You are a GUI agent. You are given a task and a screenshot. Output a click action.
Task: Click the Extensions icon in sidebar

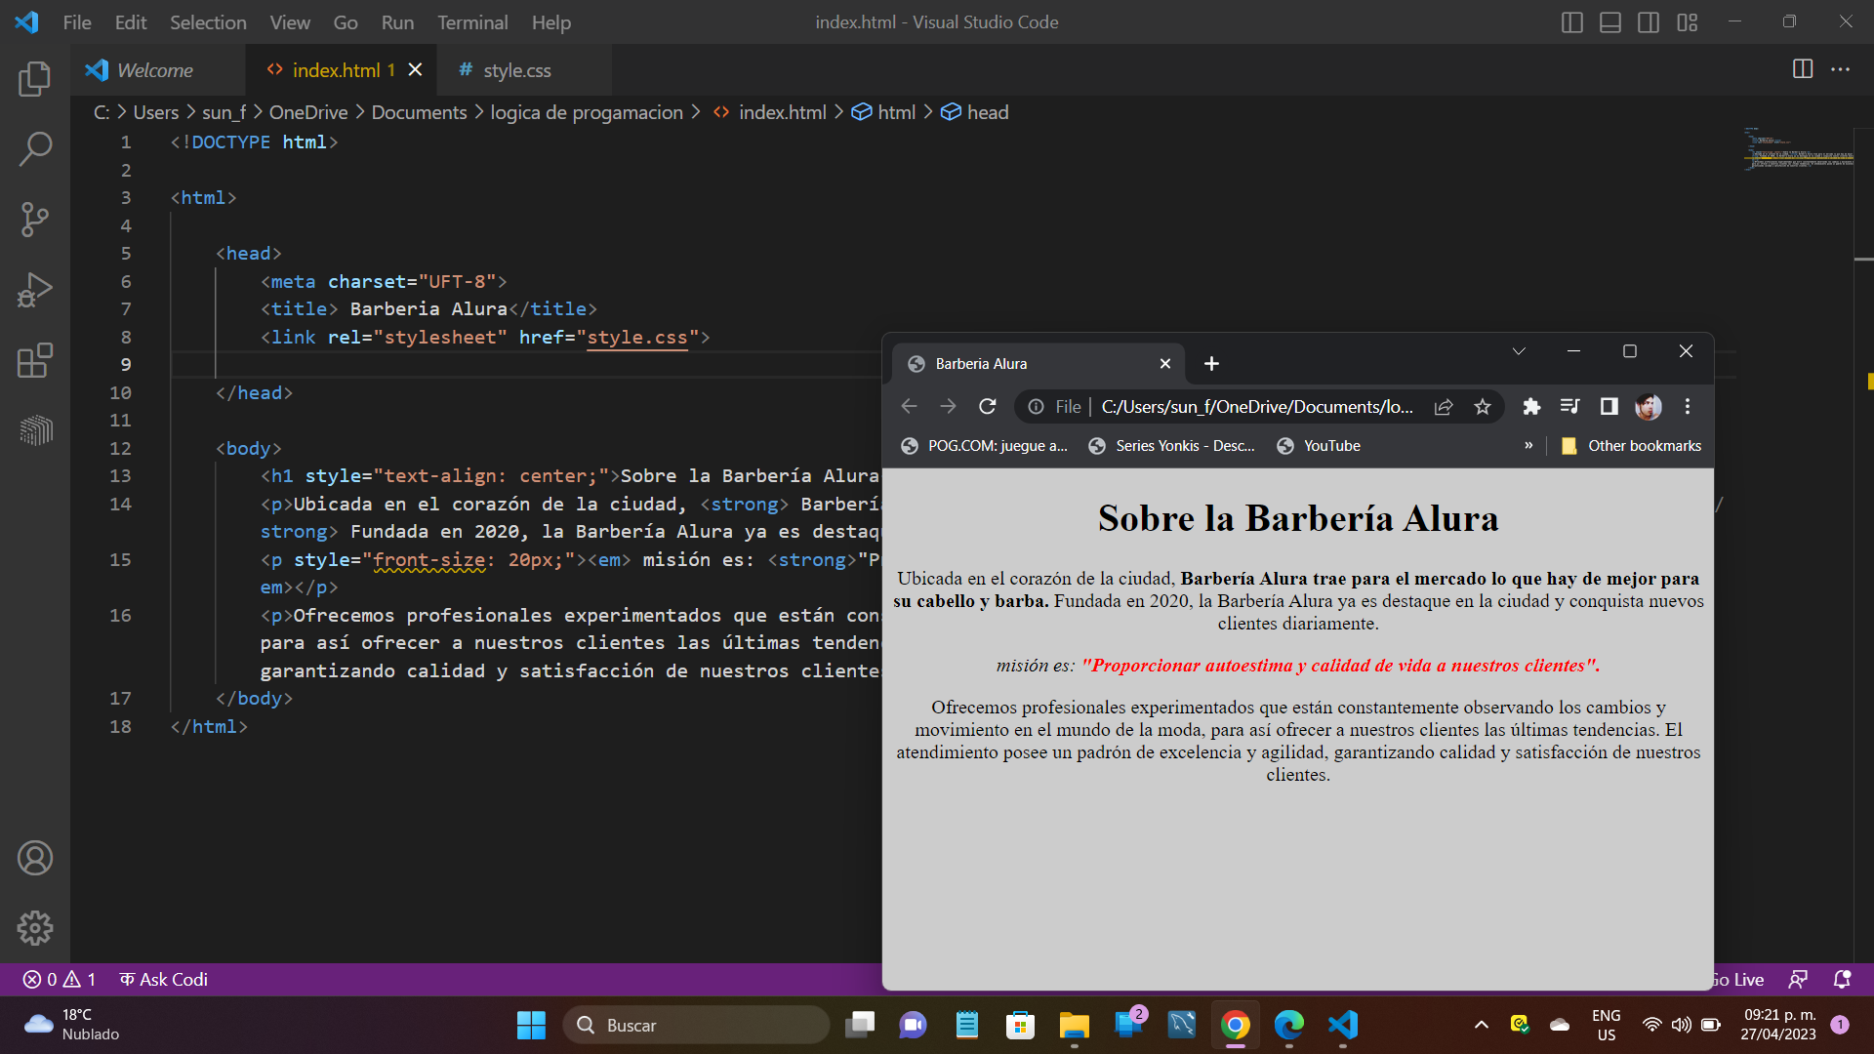(35, 359)
